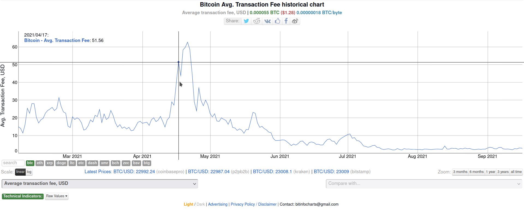
Task: Click the coin search field
Action: 13,163
